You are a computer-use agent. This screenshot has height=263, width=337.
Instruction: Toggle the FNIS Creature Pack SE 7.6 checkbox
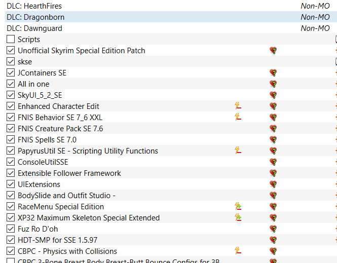click(x=11, y=129)
